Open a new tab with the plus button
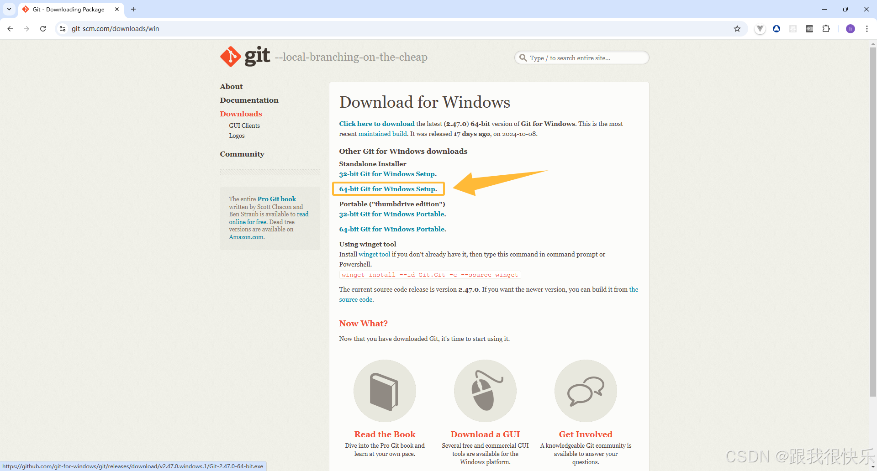The width and height of the screenshot is (877, 471). click(x=133, y=9)
